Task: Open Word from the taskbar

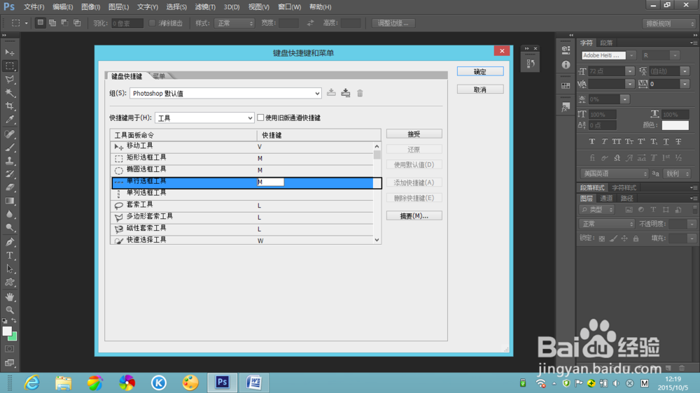Action: [x=253, y=383]
